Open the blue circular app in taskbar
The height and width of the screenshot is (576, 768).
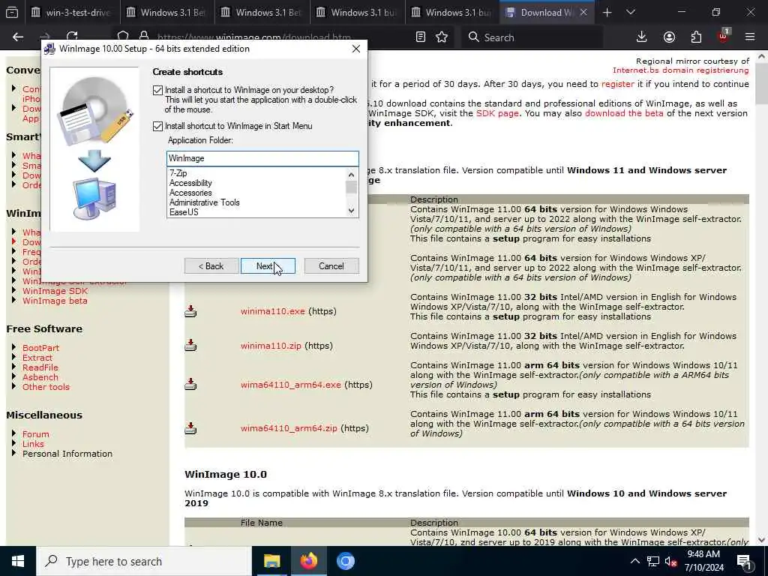345,561
